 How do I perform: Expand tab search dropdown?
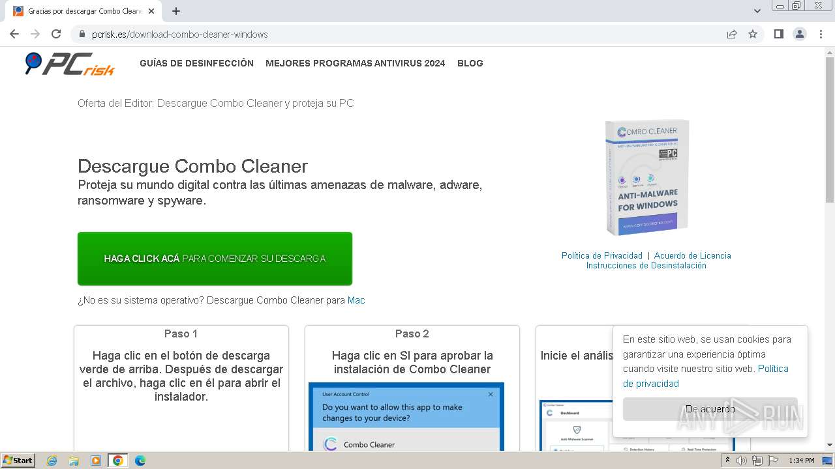point(757,11)
